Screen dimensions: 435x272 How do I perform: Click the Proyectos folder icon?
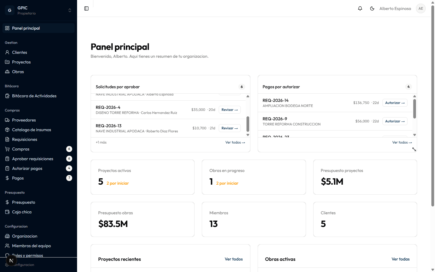7,62
